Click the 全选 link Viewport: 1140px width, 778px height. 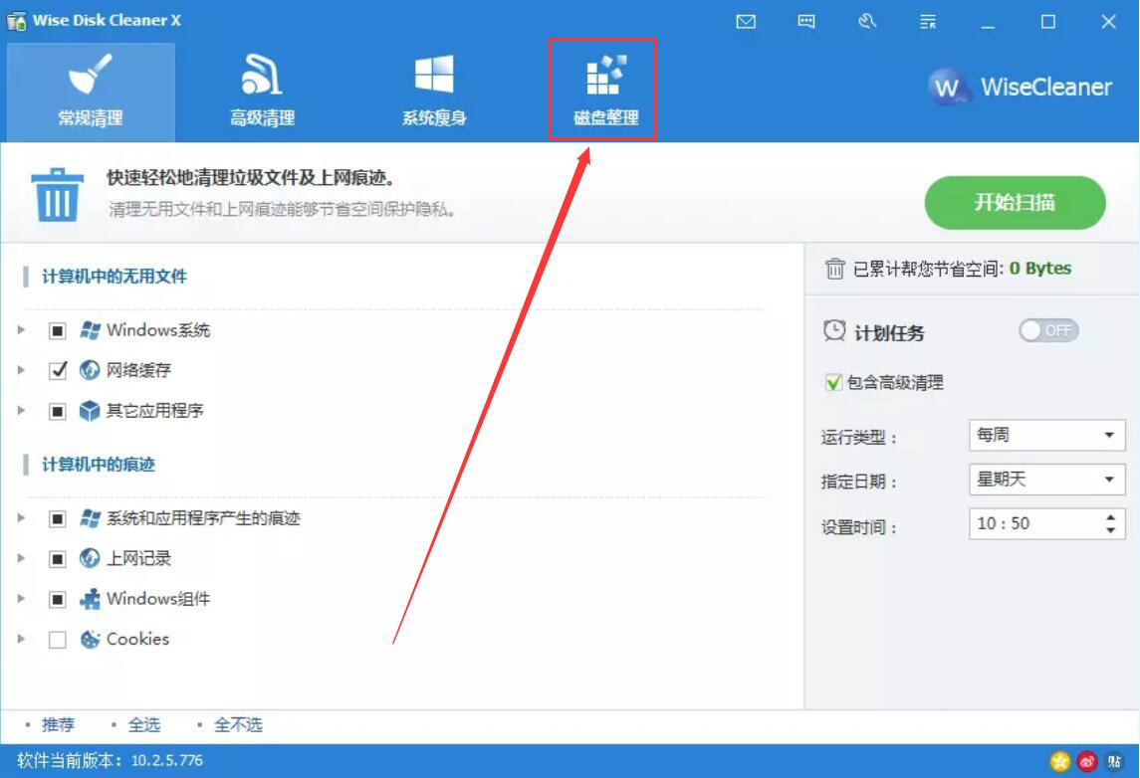click(144, 724)
